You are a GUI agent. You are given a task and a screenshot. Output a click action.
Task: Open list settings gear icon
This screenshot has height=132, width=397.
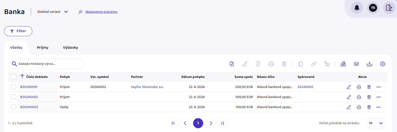(382, 64)
